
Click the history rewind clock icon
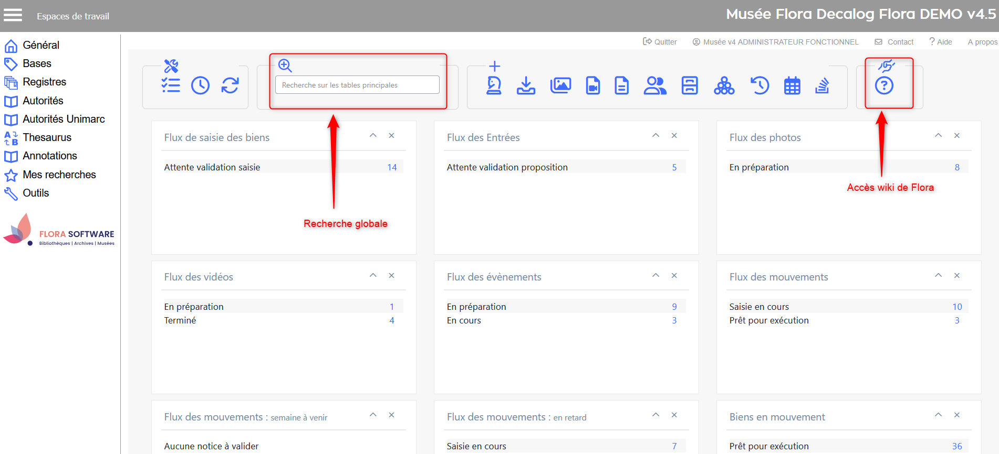(759, 85)
